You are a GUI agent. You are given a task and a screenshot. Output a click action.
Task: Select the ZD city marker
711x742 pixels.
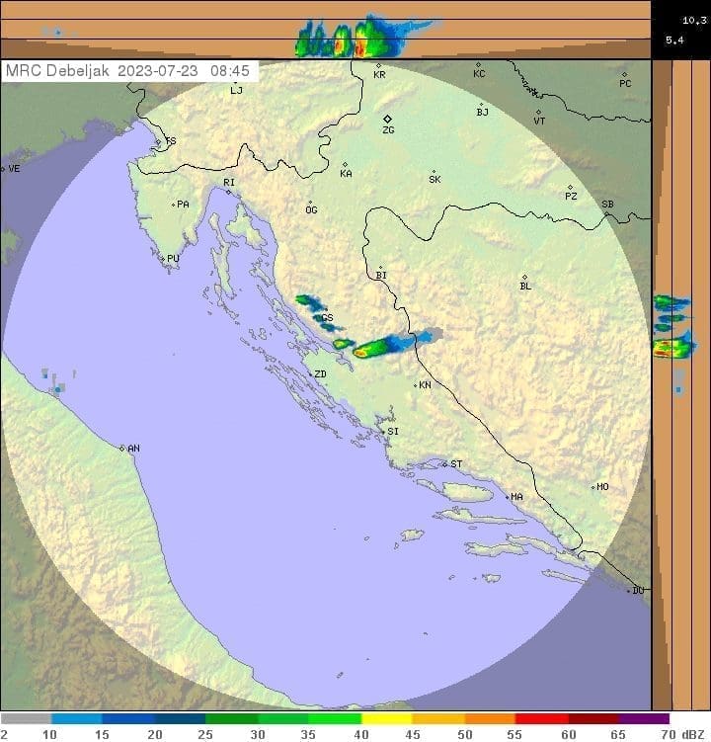(x=309, y=374)
